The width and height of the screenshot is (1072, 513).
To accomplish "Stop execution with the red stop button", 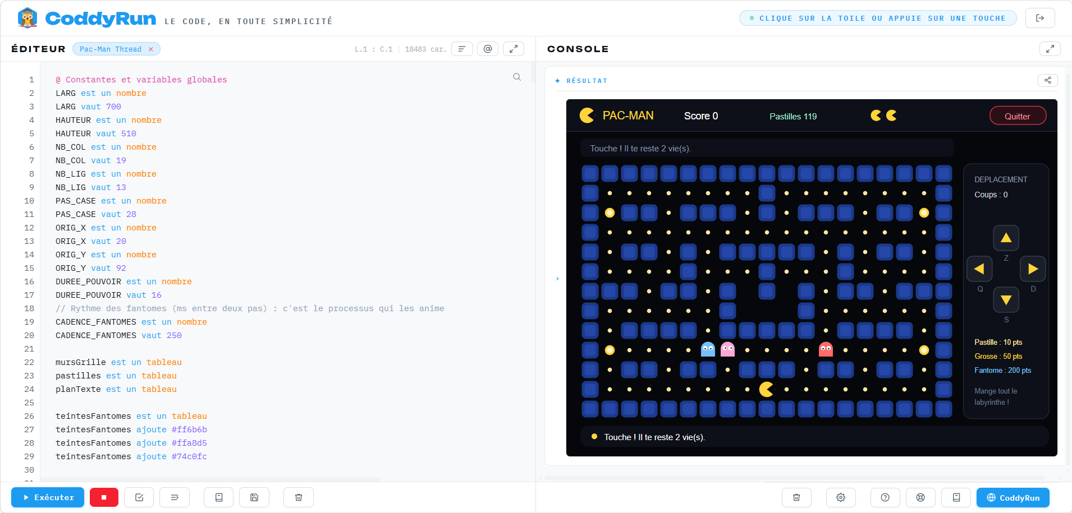I will coord(104,497).
